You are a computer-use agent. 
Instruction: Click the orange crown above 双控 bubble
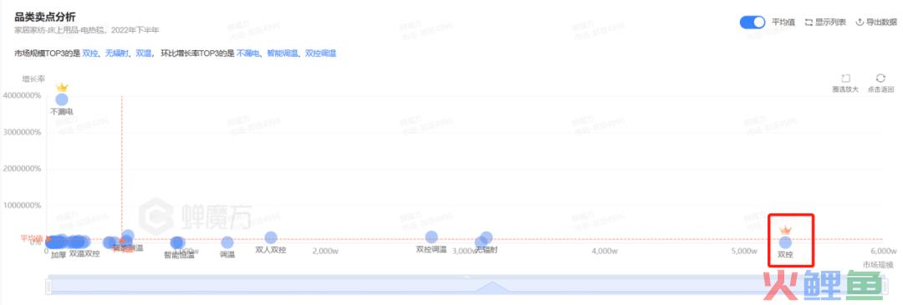click(x=785, y=230)
